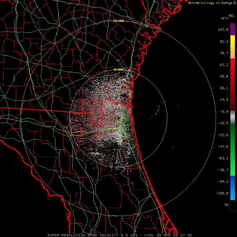The height and width of the screenshot is (237, 237).
Task: Click the 76.7 legend value
Action: 224,53
